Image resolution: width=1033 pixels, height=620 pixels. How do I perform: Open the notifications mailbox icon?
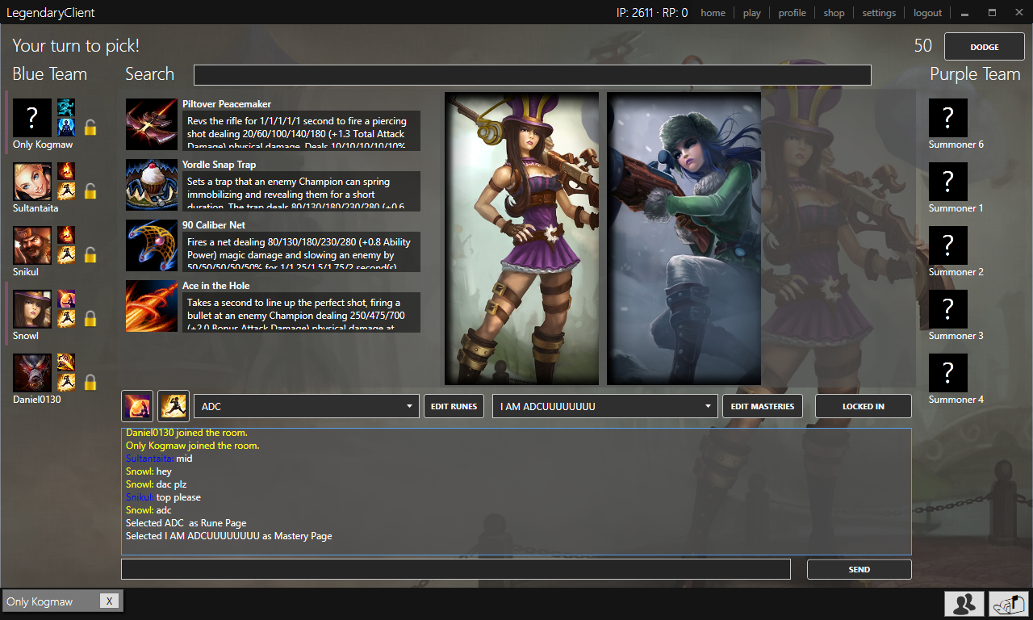click(x=1009, y=604)
